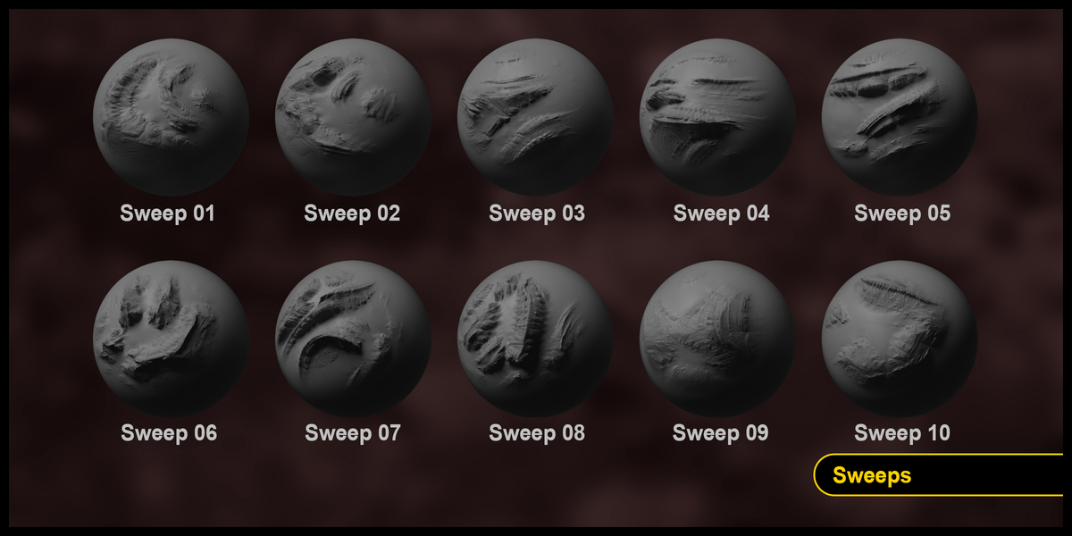Viewport: 1072px width, 536px height.
Task: Click the Sweep 04 text label
Action: (x=721, y=214)
